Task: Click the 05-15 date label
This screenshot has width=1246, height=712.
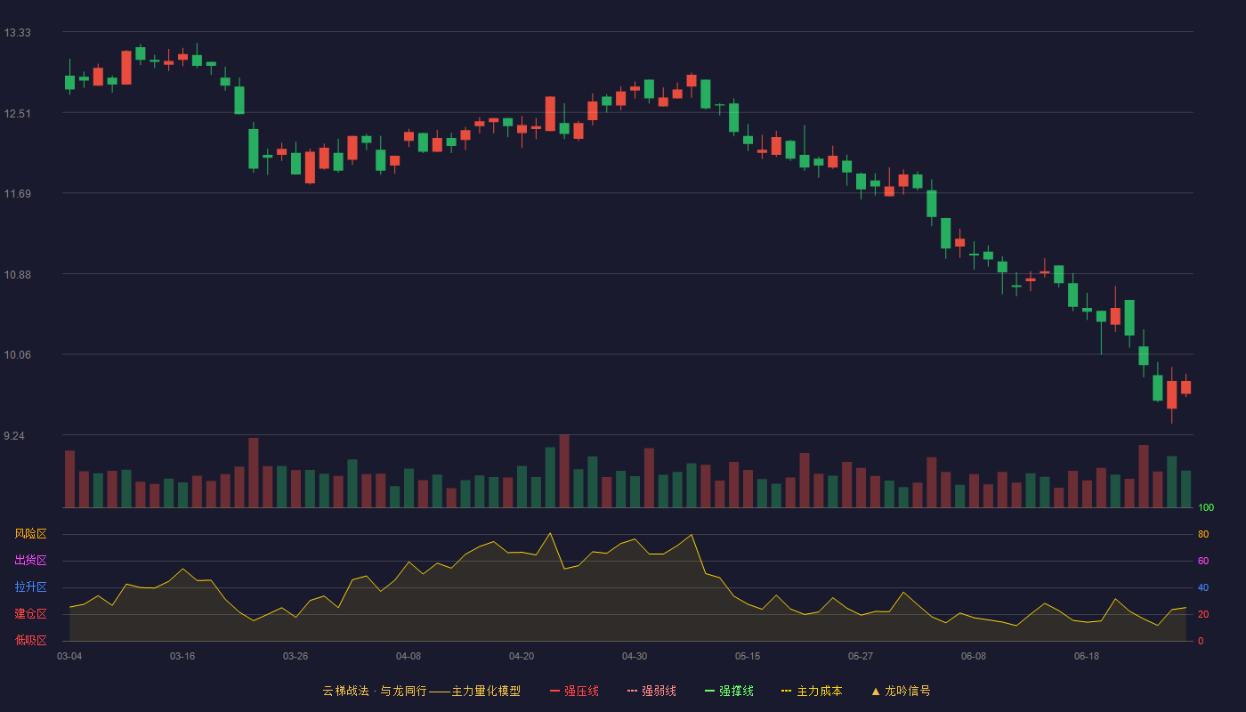Action: tap(748, 656)
